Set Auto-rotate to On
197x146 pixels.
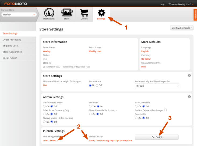pos(90,85)
